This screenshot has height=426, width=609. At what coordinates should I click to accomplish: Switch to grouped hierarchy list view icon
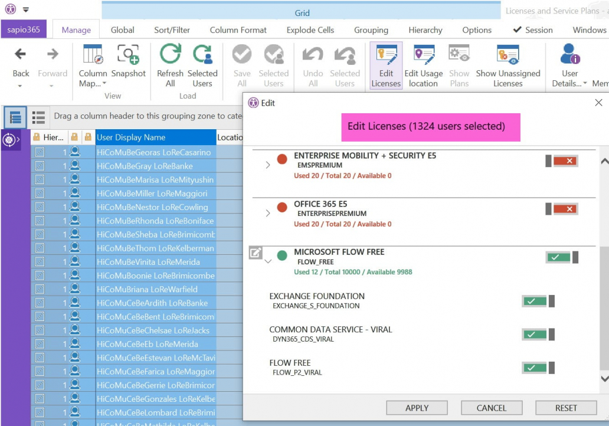pos(15,117)
